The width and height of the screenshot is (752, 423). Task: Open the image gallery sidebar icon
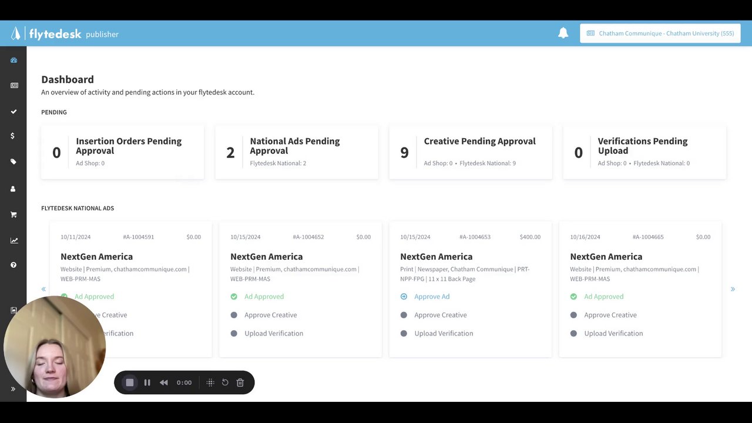coord(14,310)
